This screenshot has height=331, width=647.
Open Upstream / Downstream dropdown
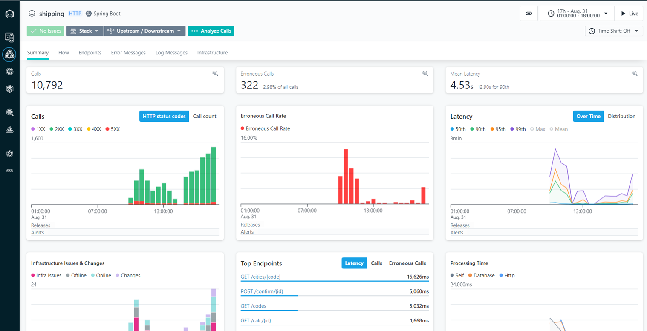(x=145, y=31)
